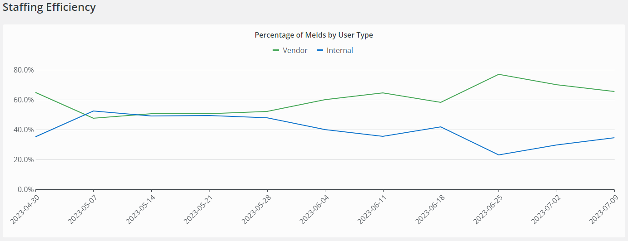Image resolution: width=628 pixels, height=241 pixels.
Task: Select Vendor data point at 2023-06-11
Action: pos(383,93)
